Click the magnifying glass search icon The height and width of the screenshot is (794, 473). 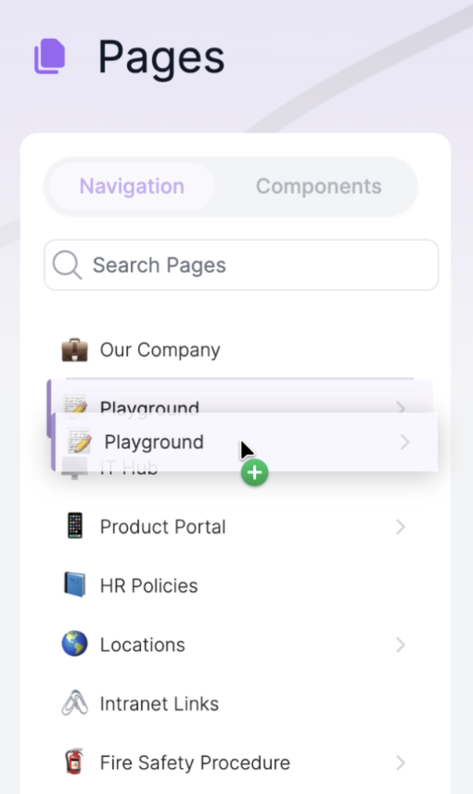[67, 265]
